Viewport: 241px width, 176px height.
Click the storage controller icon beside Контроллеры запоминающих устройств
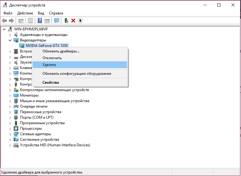[x=16, y=90]
